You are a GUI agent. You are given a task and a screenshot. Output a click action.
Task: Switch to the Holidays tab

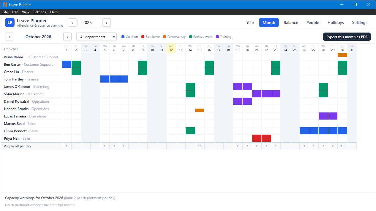336,22
